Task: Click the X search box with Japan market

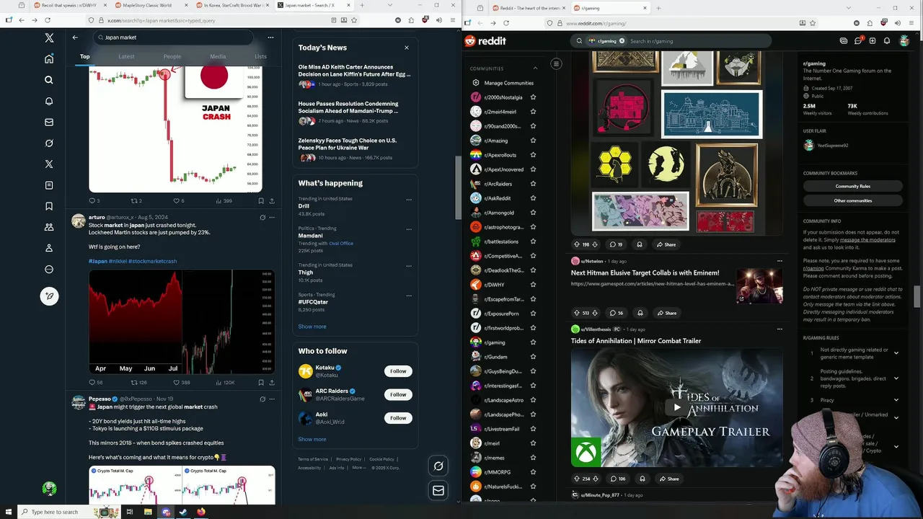Action: (x=173, y=37)
